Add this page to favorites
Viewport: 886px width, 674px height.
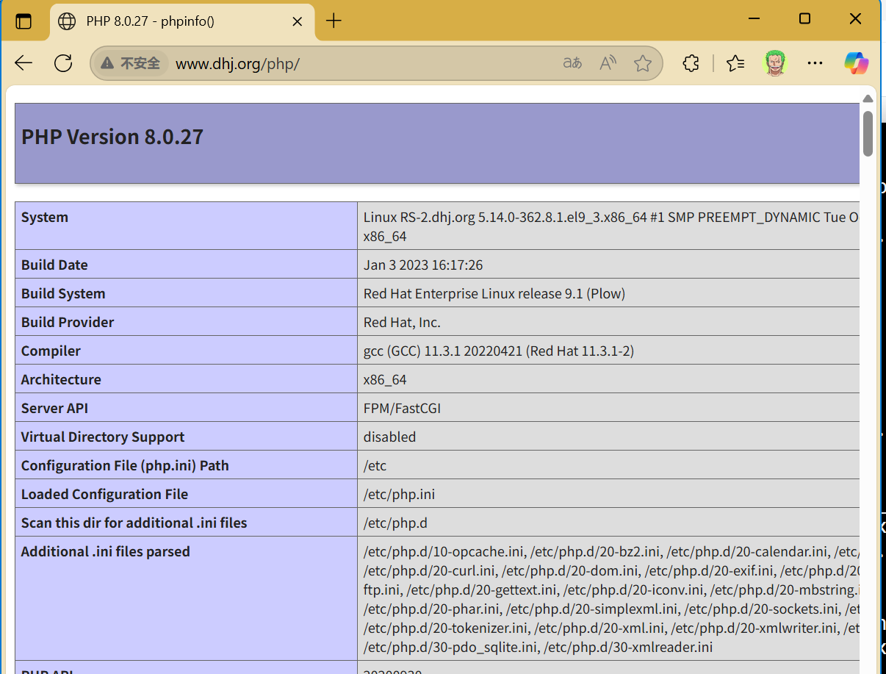click(643, 63)
